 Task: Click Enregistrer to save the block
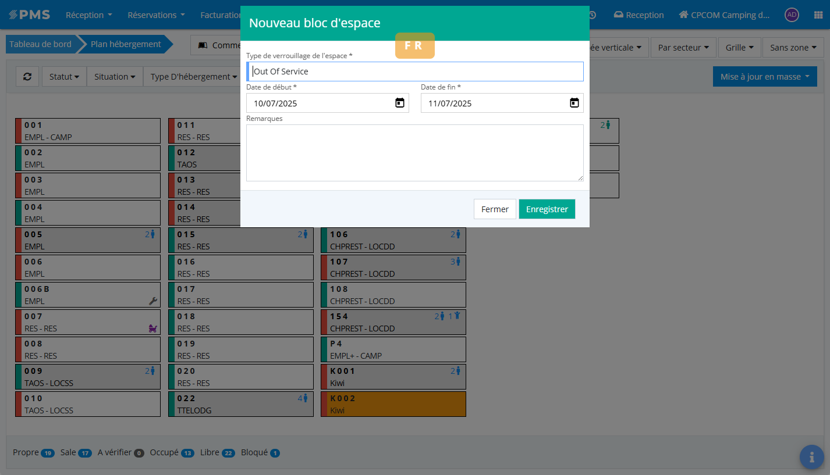[547, 209]
